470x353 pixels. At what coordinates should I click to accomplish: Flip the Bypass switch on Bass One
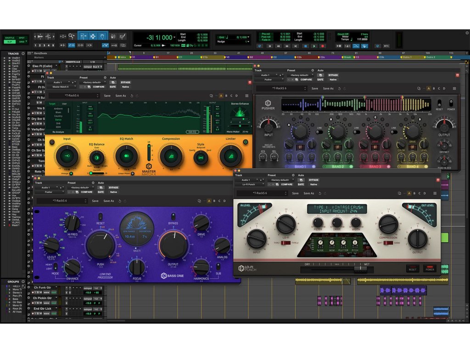pyautogui.click(x=173, y=217)
